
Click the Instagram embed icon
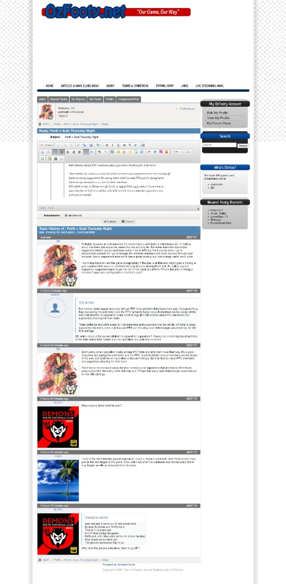[161, 152]
